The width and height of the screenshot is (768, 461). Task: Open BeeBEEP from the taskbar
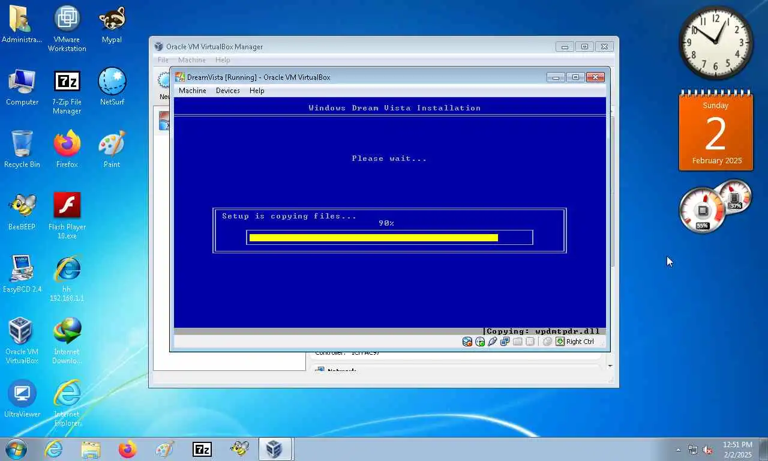coord(239,449)
